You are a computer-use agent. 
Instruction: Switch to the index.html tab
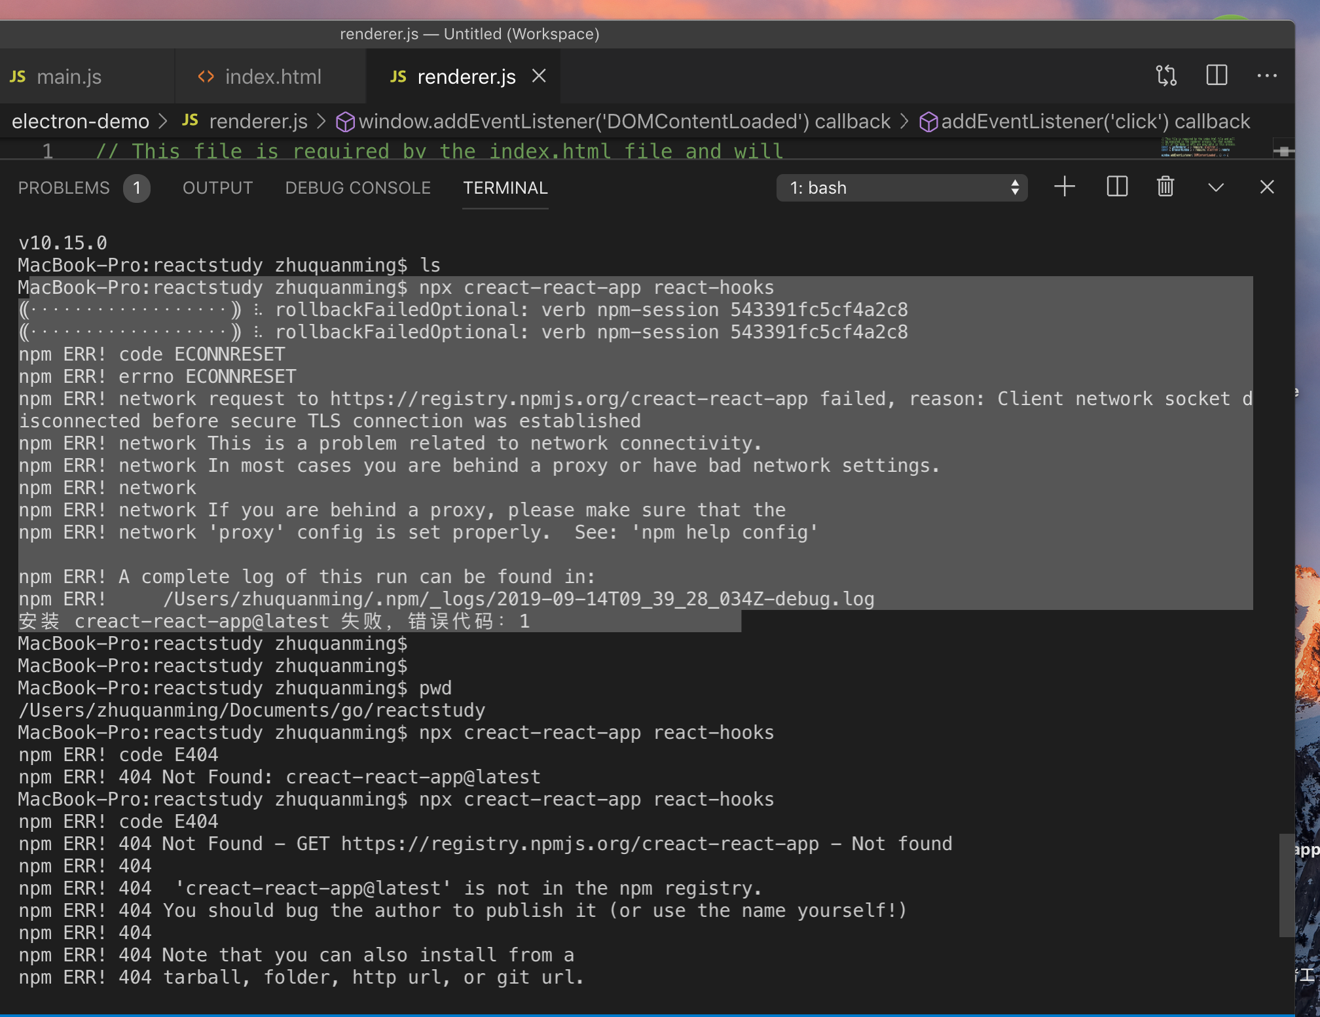[x=270, y=77]
